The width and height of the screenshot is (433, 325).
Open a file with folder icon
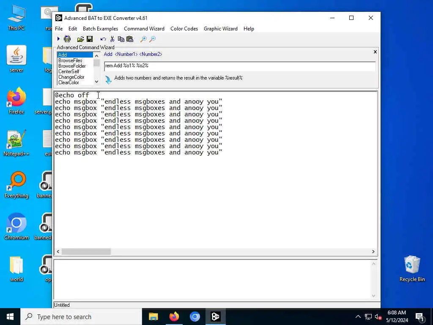pyautogui.click(x=80, y=39)
